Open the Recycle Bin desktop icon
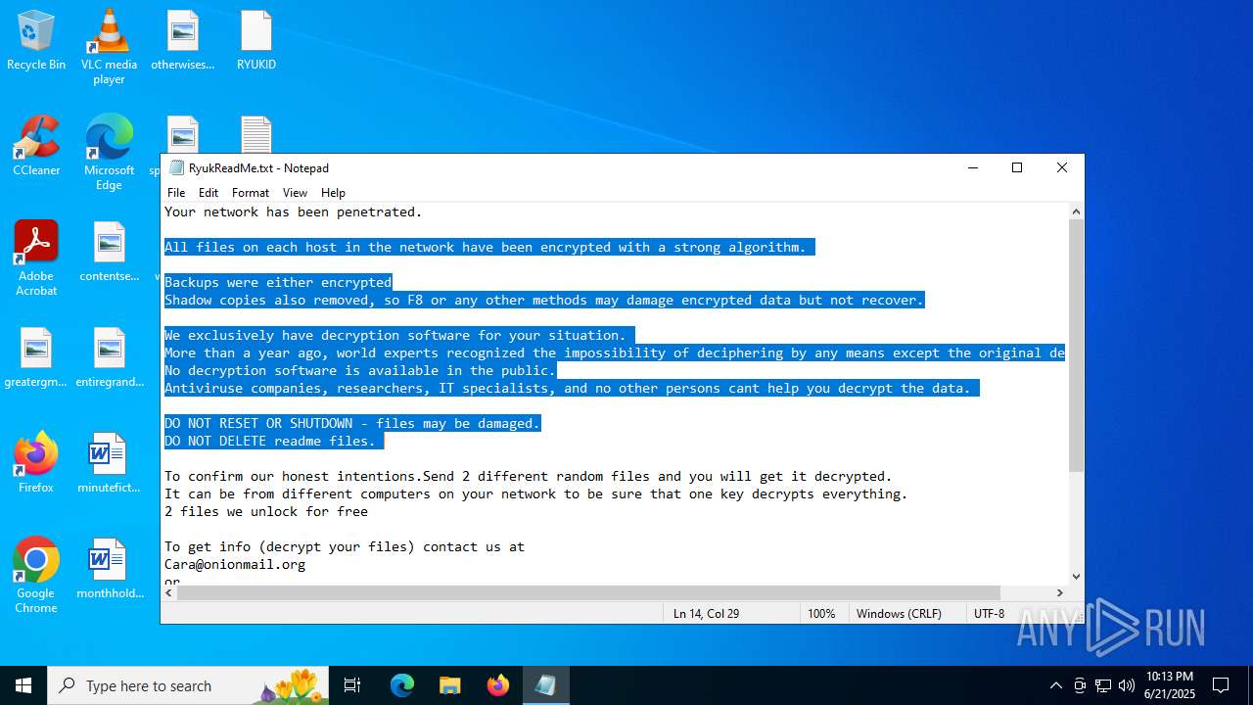The height and width of the screenshot is (705, 1253). point(36,41)
